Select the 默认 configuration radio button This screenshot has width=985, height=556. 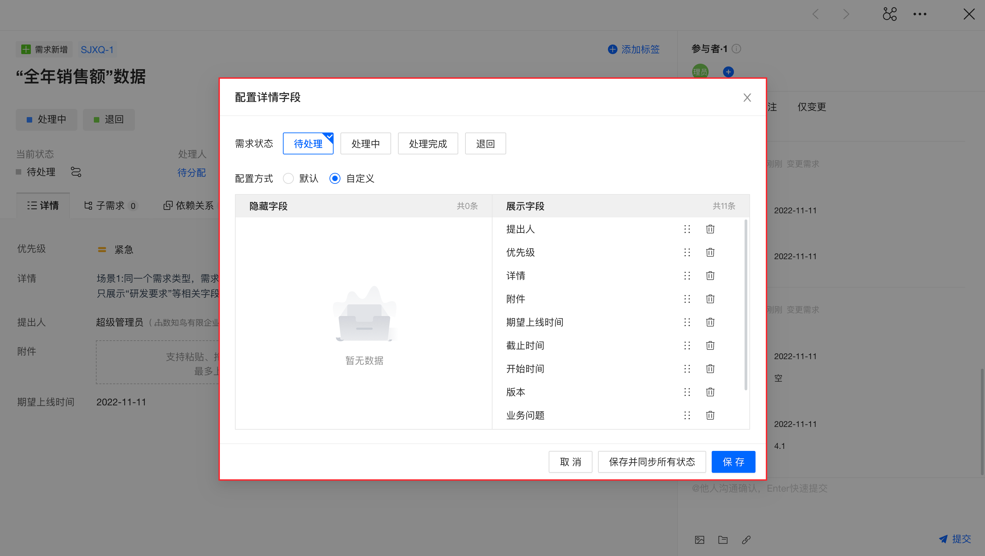click(288, 178)
